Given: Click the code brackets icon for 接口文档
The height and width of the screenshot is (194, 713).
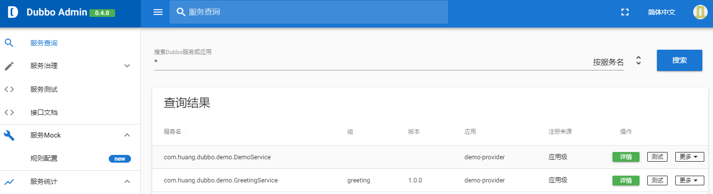Looking at the screenshot, I should pyautogui.click(x=9, y=112).
